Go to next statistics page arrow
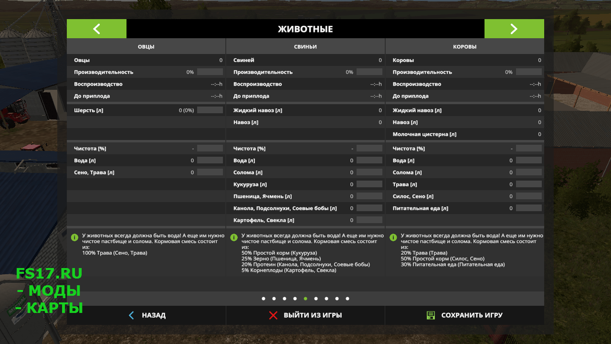 (514, 29)
